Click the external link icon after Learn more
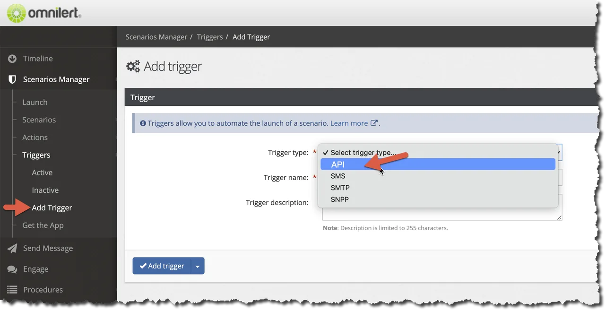The width and height of the screenshot is (605, 310). point(374,123)
